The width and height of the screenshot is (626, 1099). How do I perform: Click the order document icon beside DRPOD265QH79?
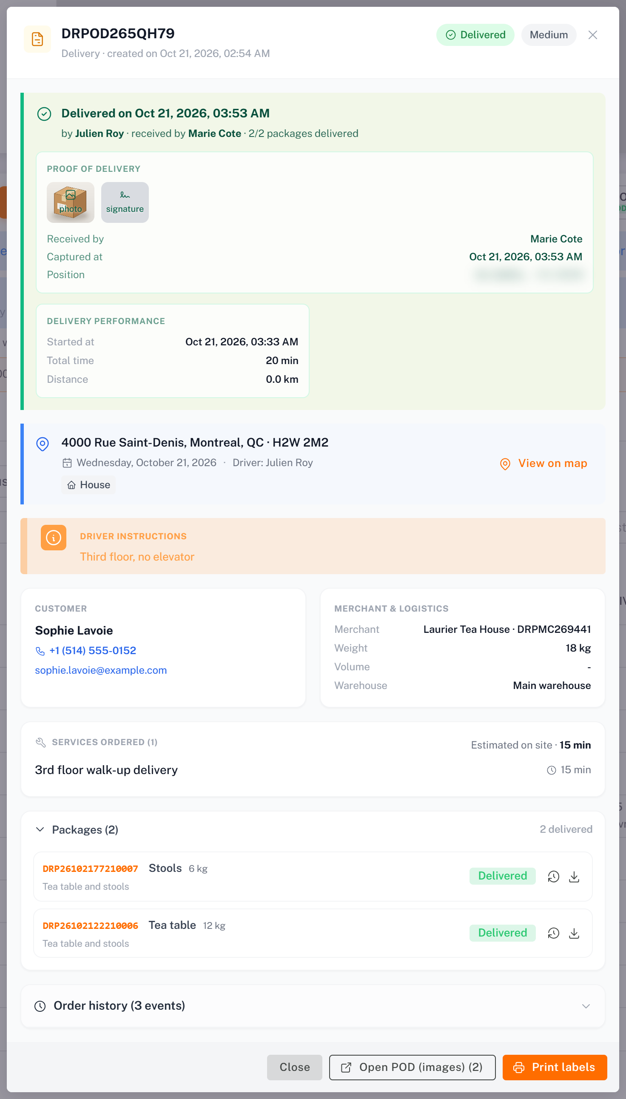37,39
